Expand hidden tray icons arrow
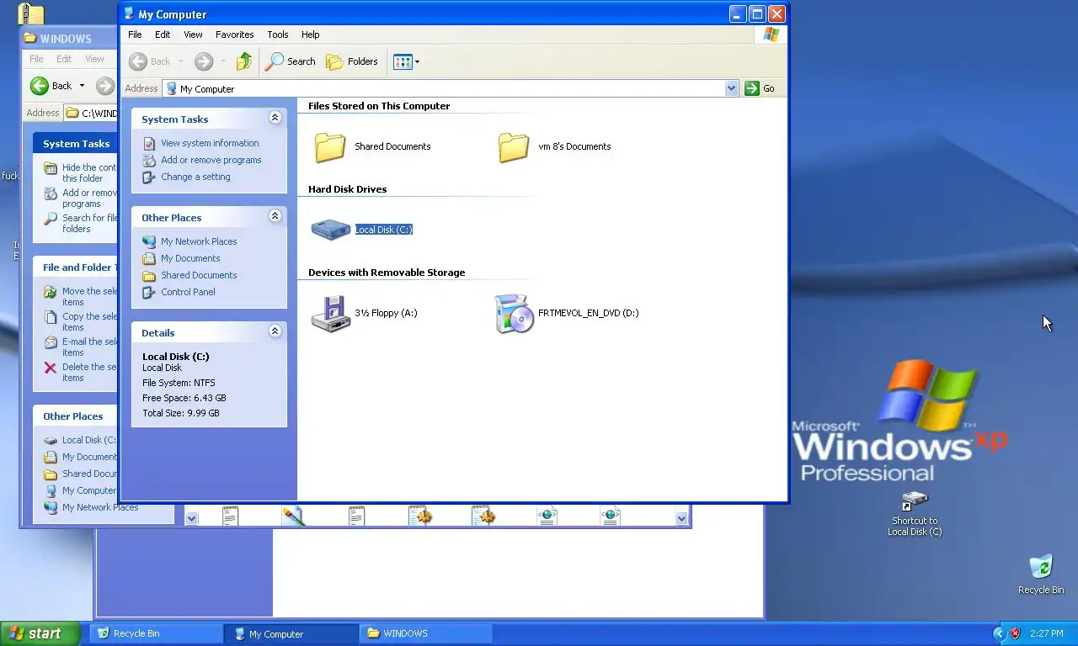Viewport: 1078px width, 646px height. click(999, 633)
